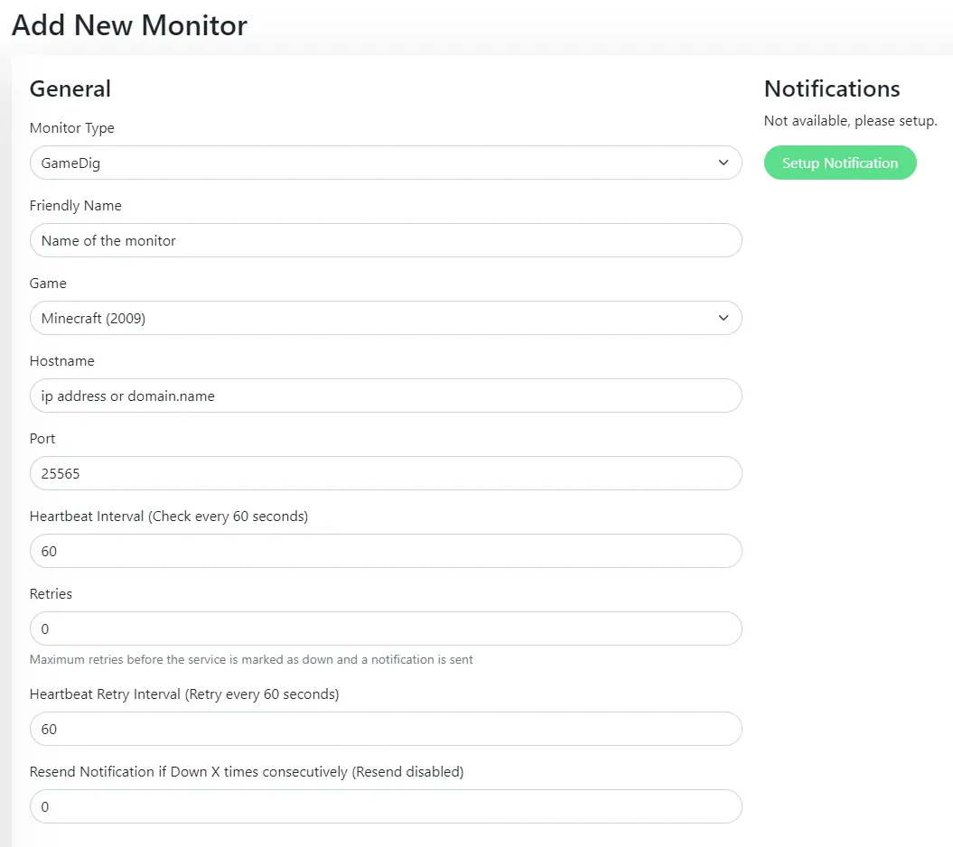The image size is (953, 847).
Task: Select the Port number field showing 25565
Action: click(x=386, y=473)
